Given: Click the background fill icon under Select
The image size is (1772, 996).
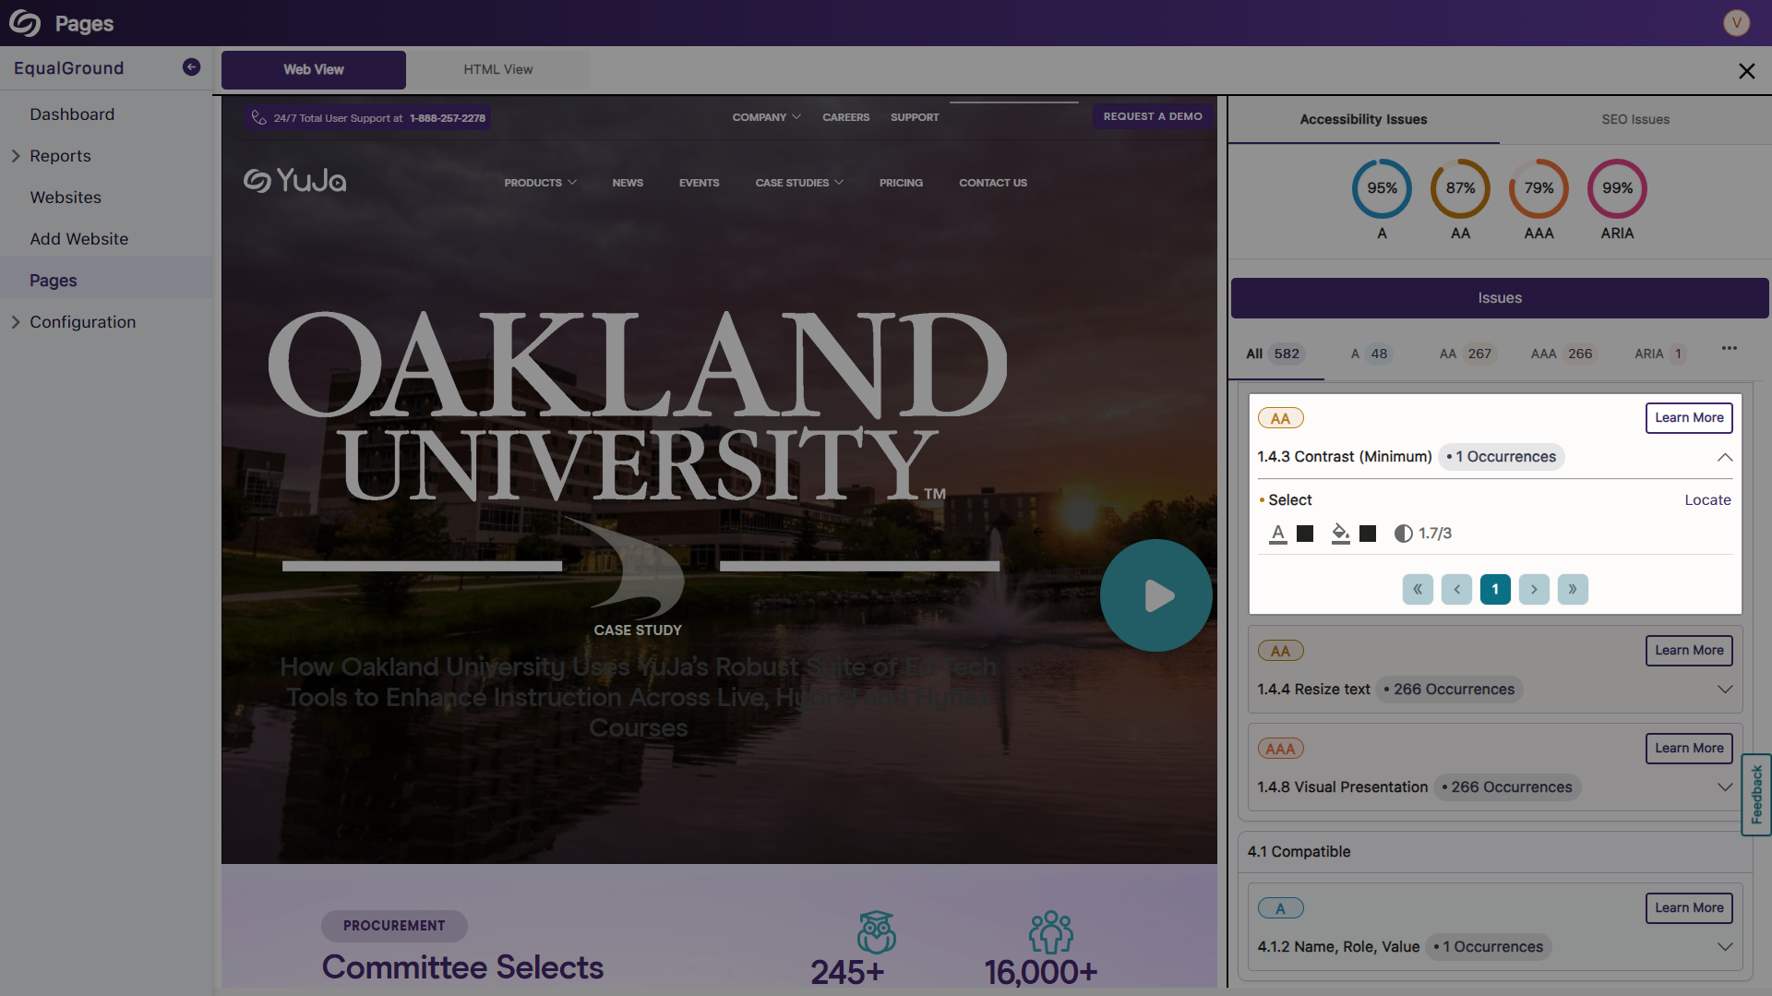Looking at the screenshot, I should coord(1340,533).
